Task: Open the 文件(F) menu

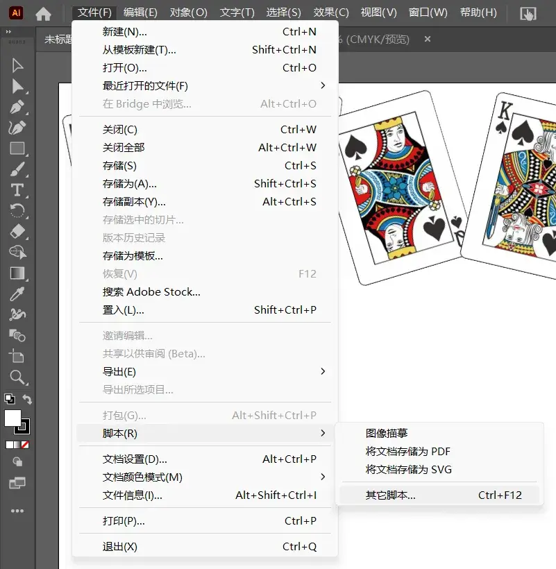Action: (94, 12)
